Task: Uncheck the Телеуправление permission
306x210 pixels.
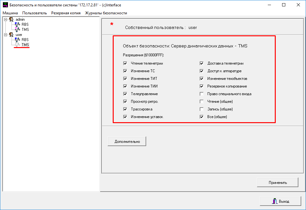Action: click(x=125, y=94)
